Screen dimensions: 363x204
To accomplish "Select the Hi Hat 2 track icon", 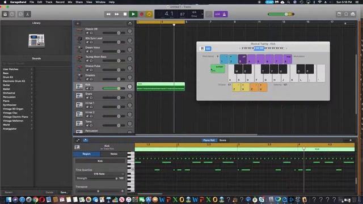I will (79, 114).
